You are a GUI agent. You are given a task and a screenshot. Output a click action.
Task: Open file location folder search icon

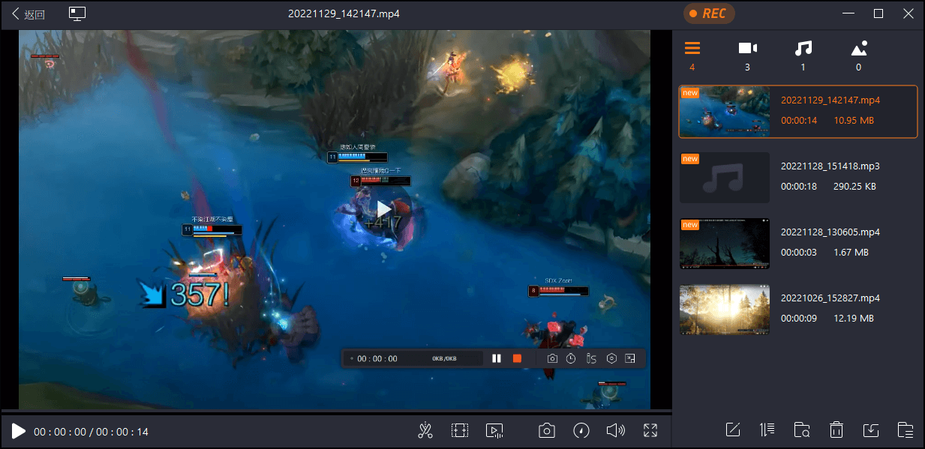[802, 430]
